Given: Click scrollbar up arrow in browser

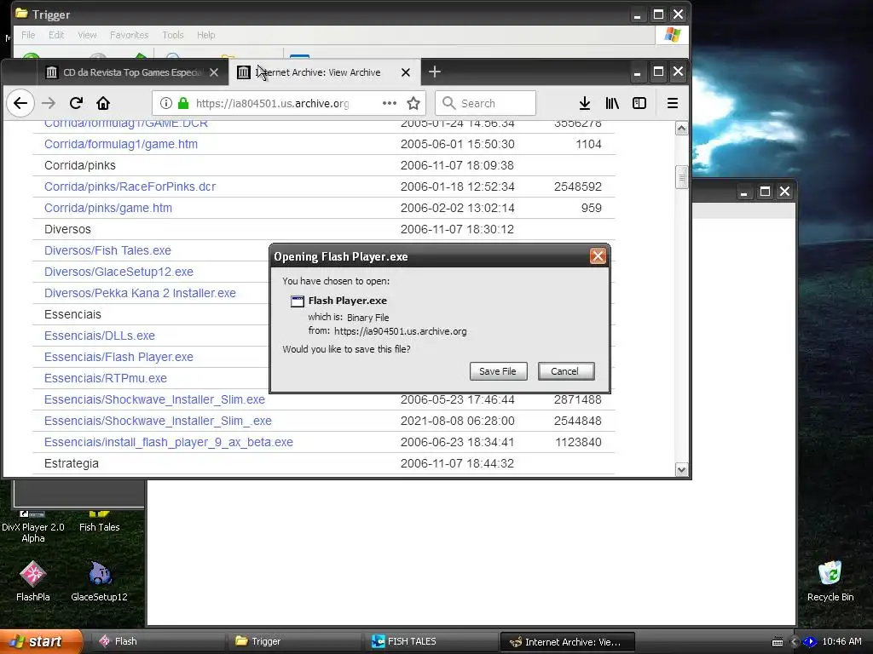Looking at the screenshot, I should 681,129.
